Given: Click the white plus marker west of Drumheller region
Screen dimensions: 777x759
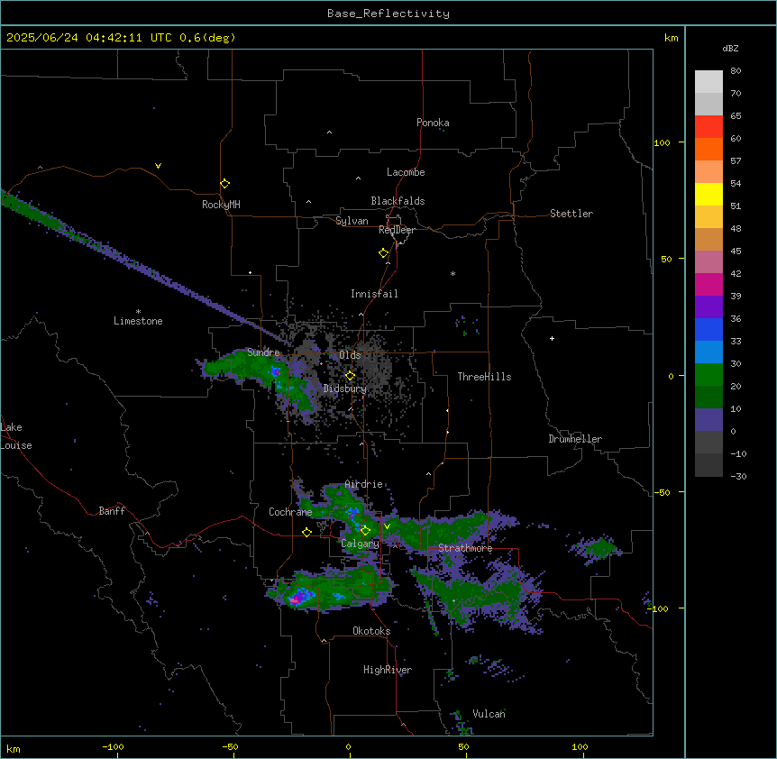Looking at the screenshot, I should (x=552, y=338).
